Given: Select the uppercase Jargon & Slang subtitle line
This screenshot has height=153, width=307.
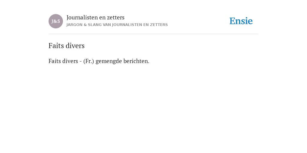Looking at the screenshot, I should pos(117,25).
